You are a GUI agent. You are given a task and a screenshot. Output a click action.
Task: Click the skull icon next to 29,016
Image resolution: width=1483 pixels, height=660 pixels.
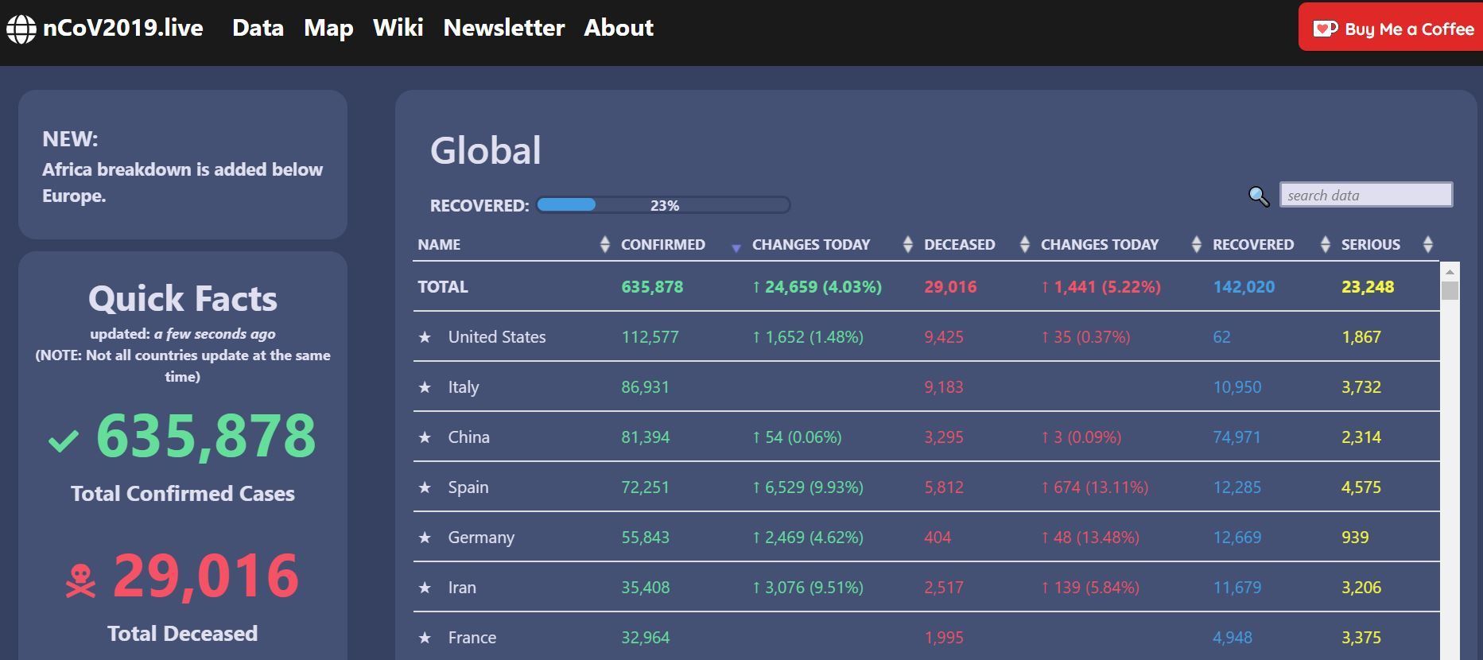[x=80, y=580]
